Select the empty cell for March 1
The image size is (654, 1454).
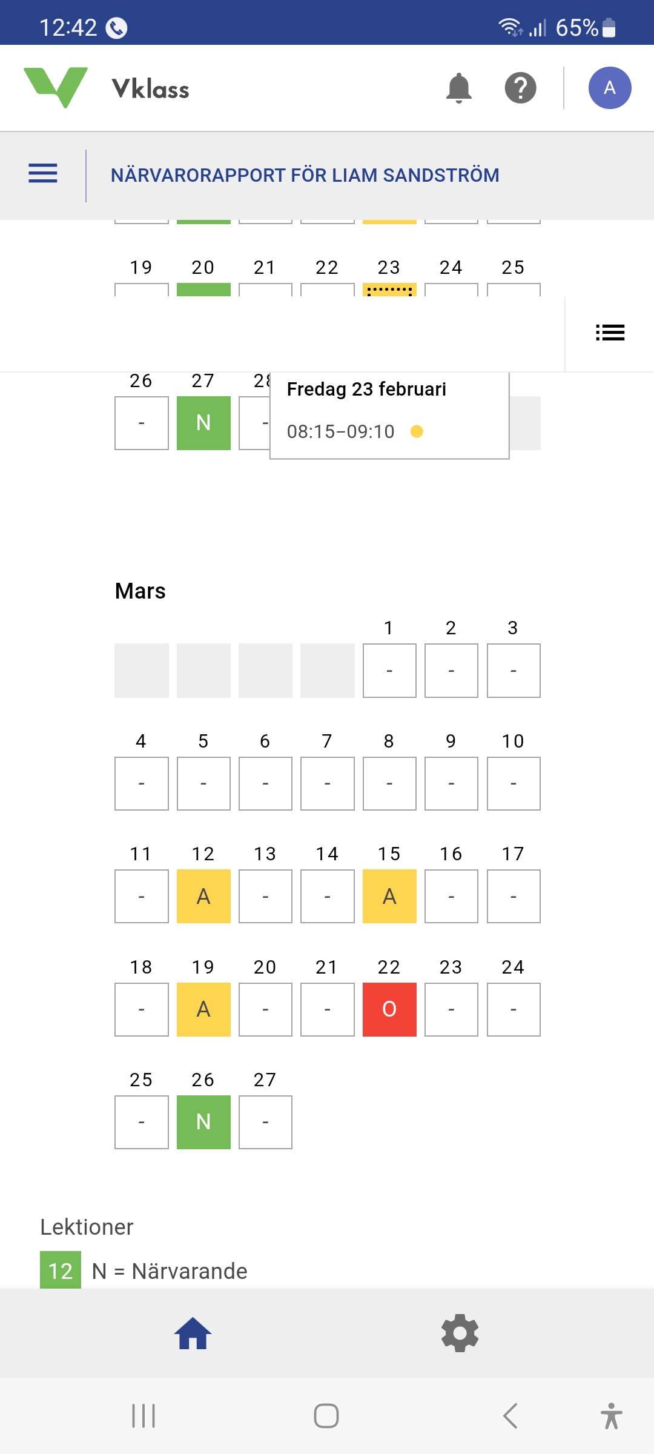pos(389,671)
